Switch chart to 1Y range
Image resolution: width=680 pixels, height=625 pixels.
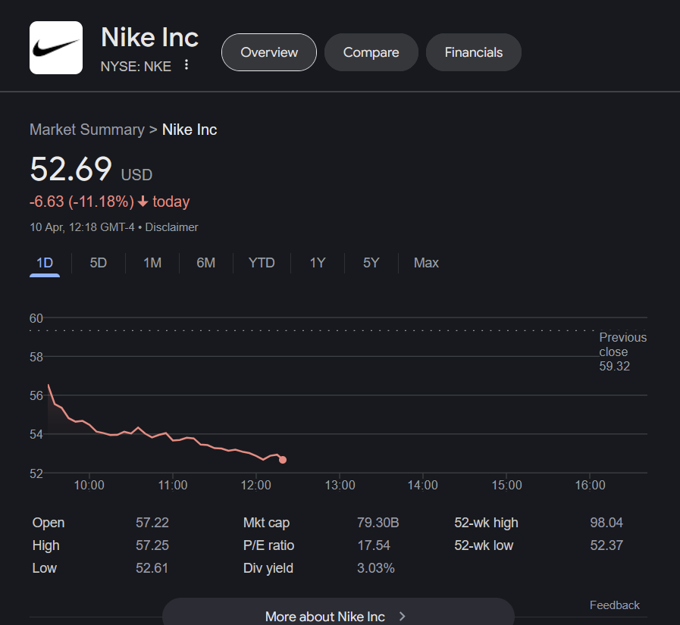318,263
